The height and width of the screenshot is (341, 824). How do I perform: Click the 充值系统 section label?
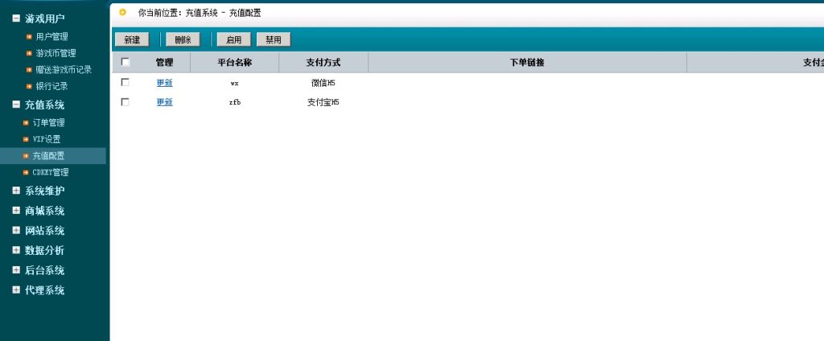(45, 105)
